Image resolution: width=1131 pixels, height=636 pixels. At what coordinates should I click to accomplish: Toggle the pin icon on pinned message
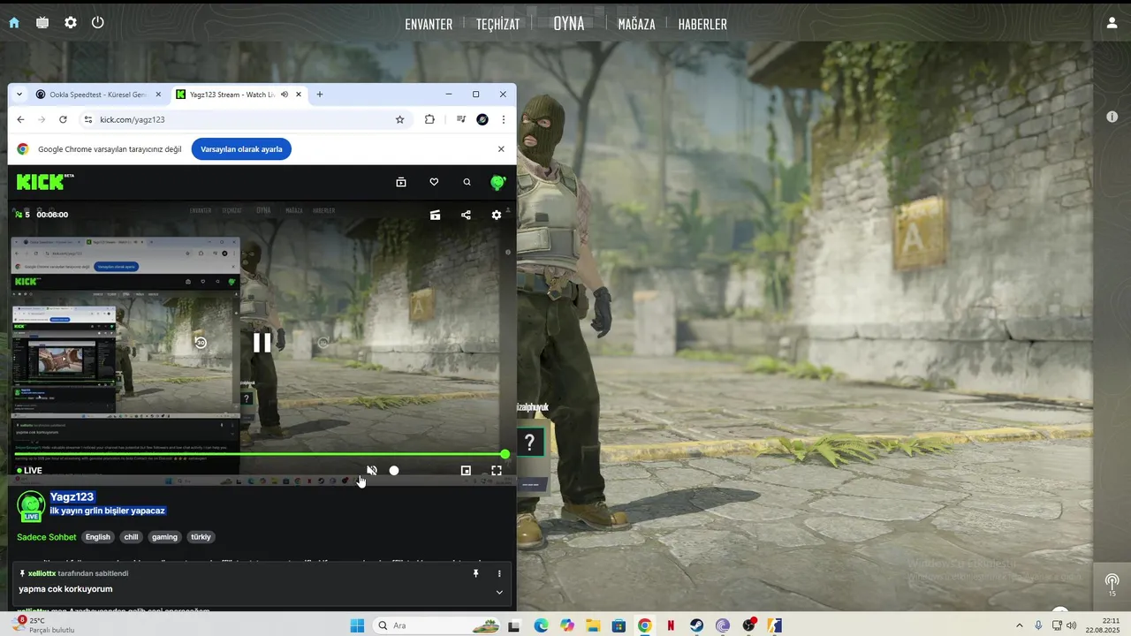point(475,573)
